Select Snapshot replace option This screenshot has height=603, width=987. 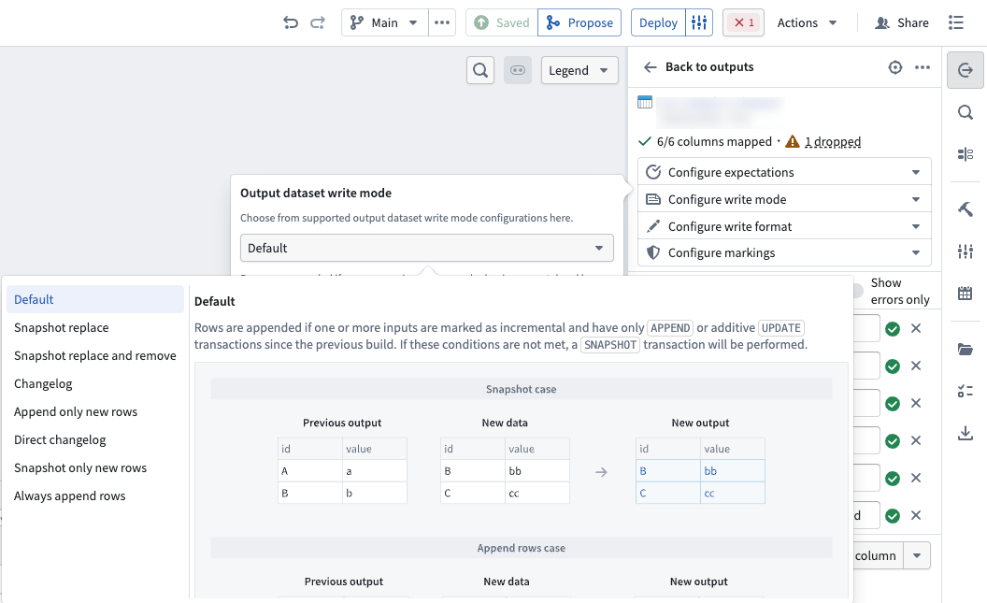click(95, 327)
